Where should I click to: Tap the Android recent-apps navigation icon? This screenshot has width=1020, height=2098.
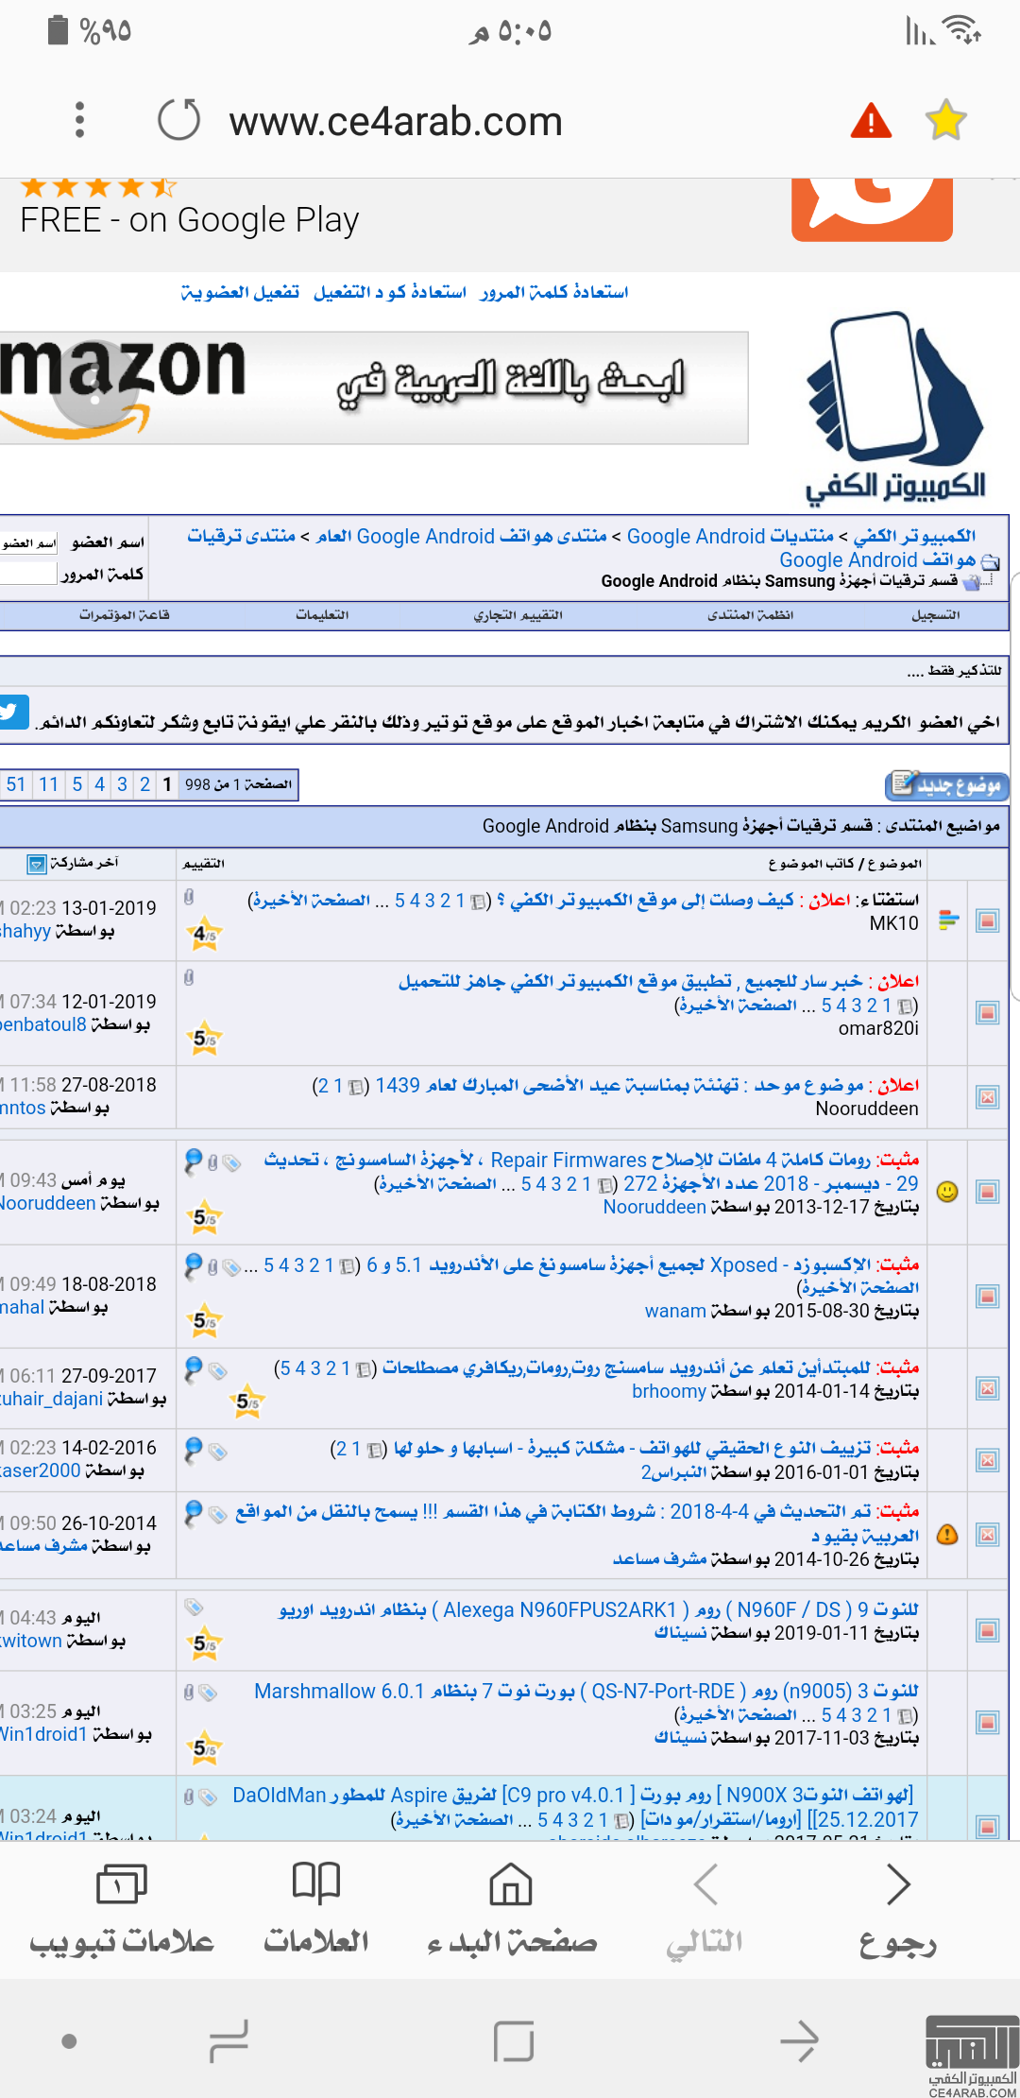(x=229, y=2041)
